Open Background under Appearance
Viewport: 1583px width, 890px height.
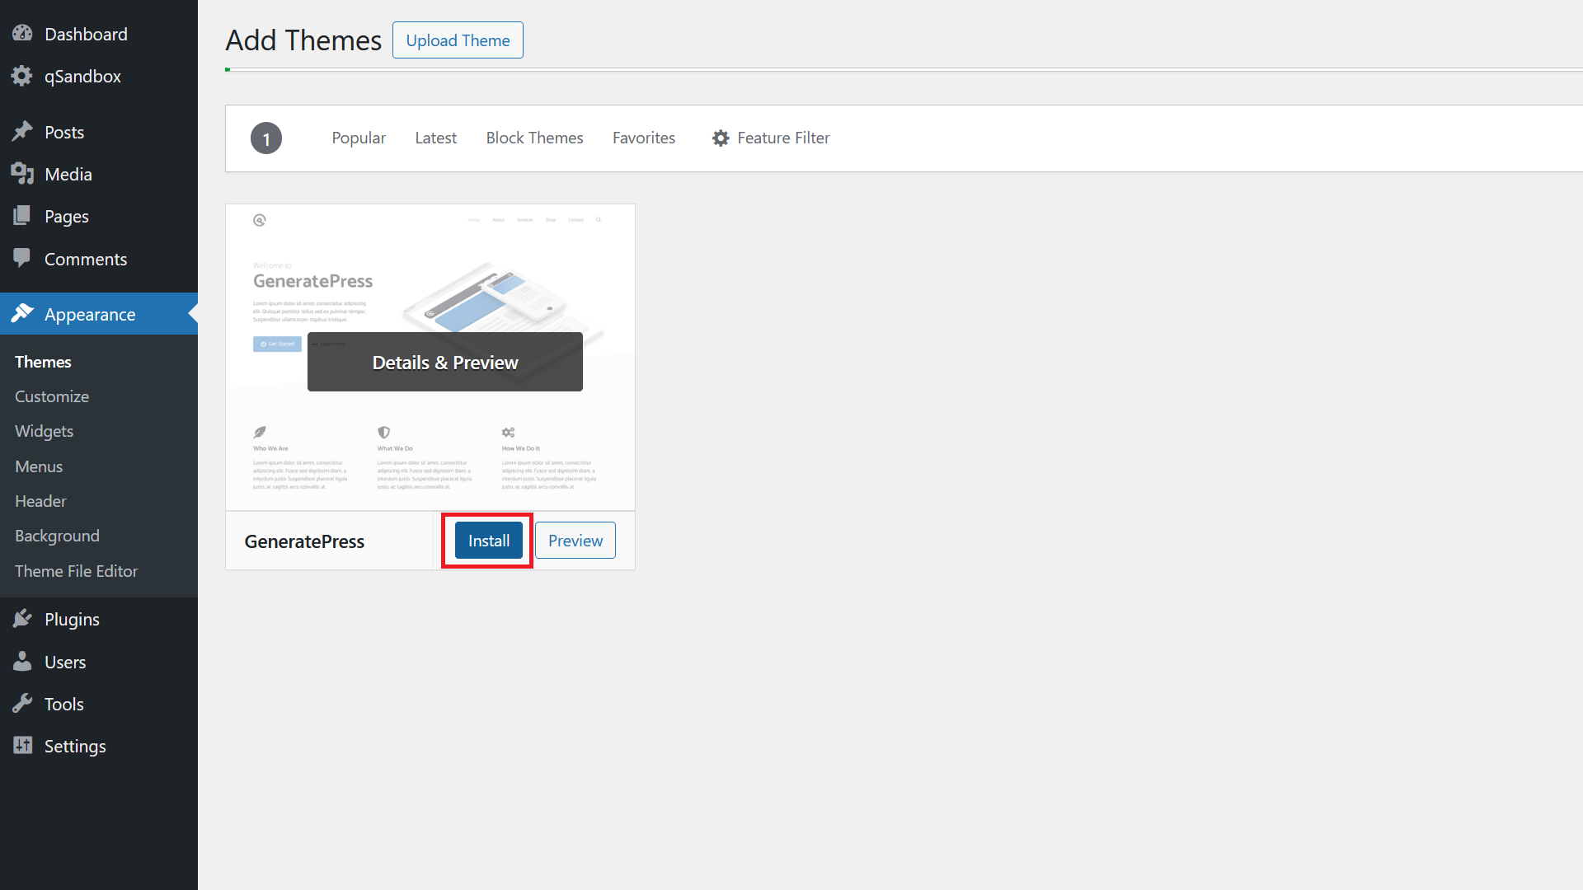coord(57,536)
